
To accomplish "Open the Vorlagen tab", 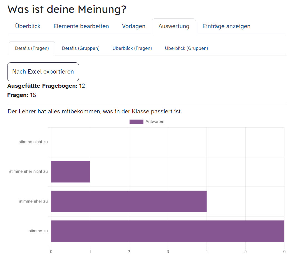I will (133, 26).
